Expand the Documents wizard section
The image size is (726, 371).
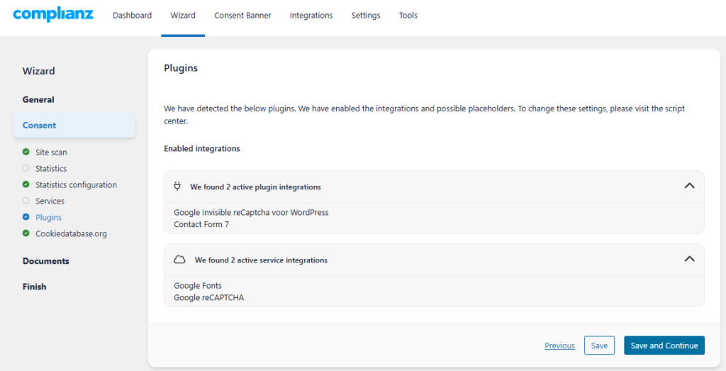[46, 261]
